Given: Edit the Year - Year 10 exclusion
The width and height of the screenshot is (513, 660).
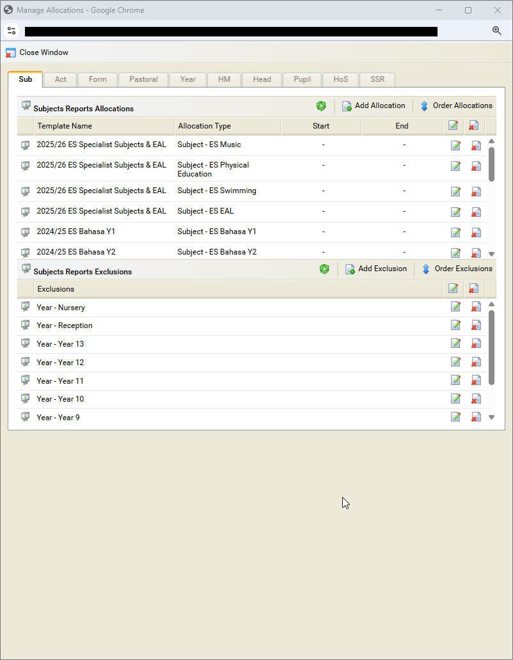Looking at the screenshot, I should tap(455, 399).
